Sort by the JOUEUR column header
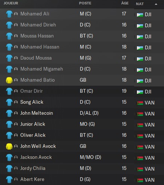This screenshot has width=164, height=185. pos(11,3)
